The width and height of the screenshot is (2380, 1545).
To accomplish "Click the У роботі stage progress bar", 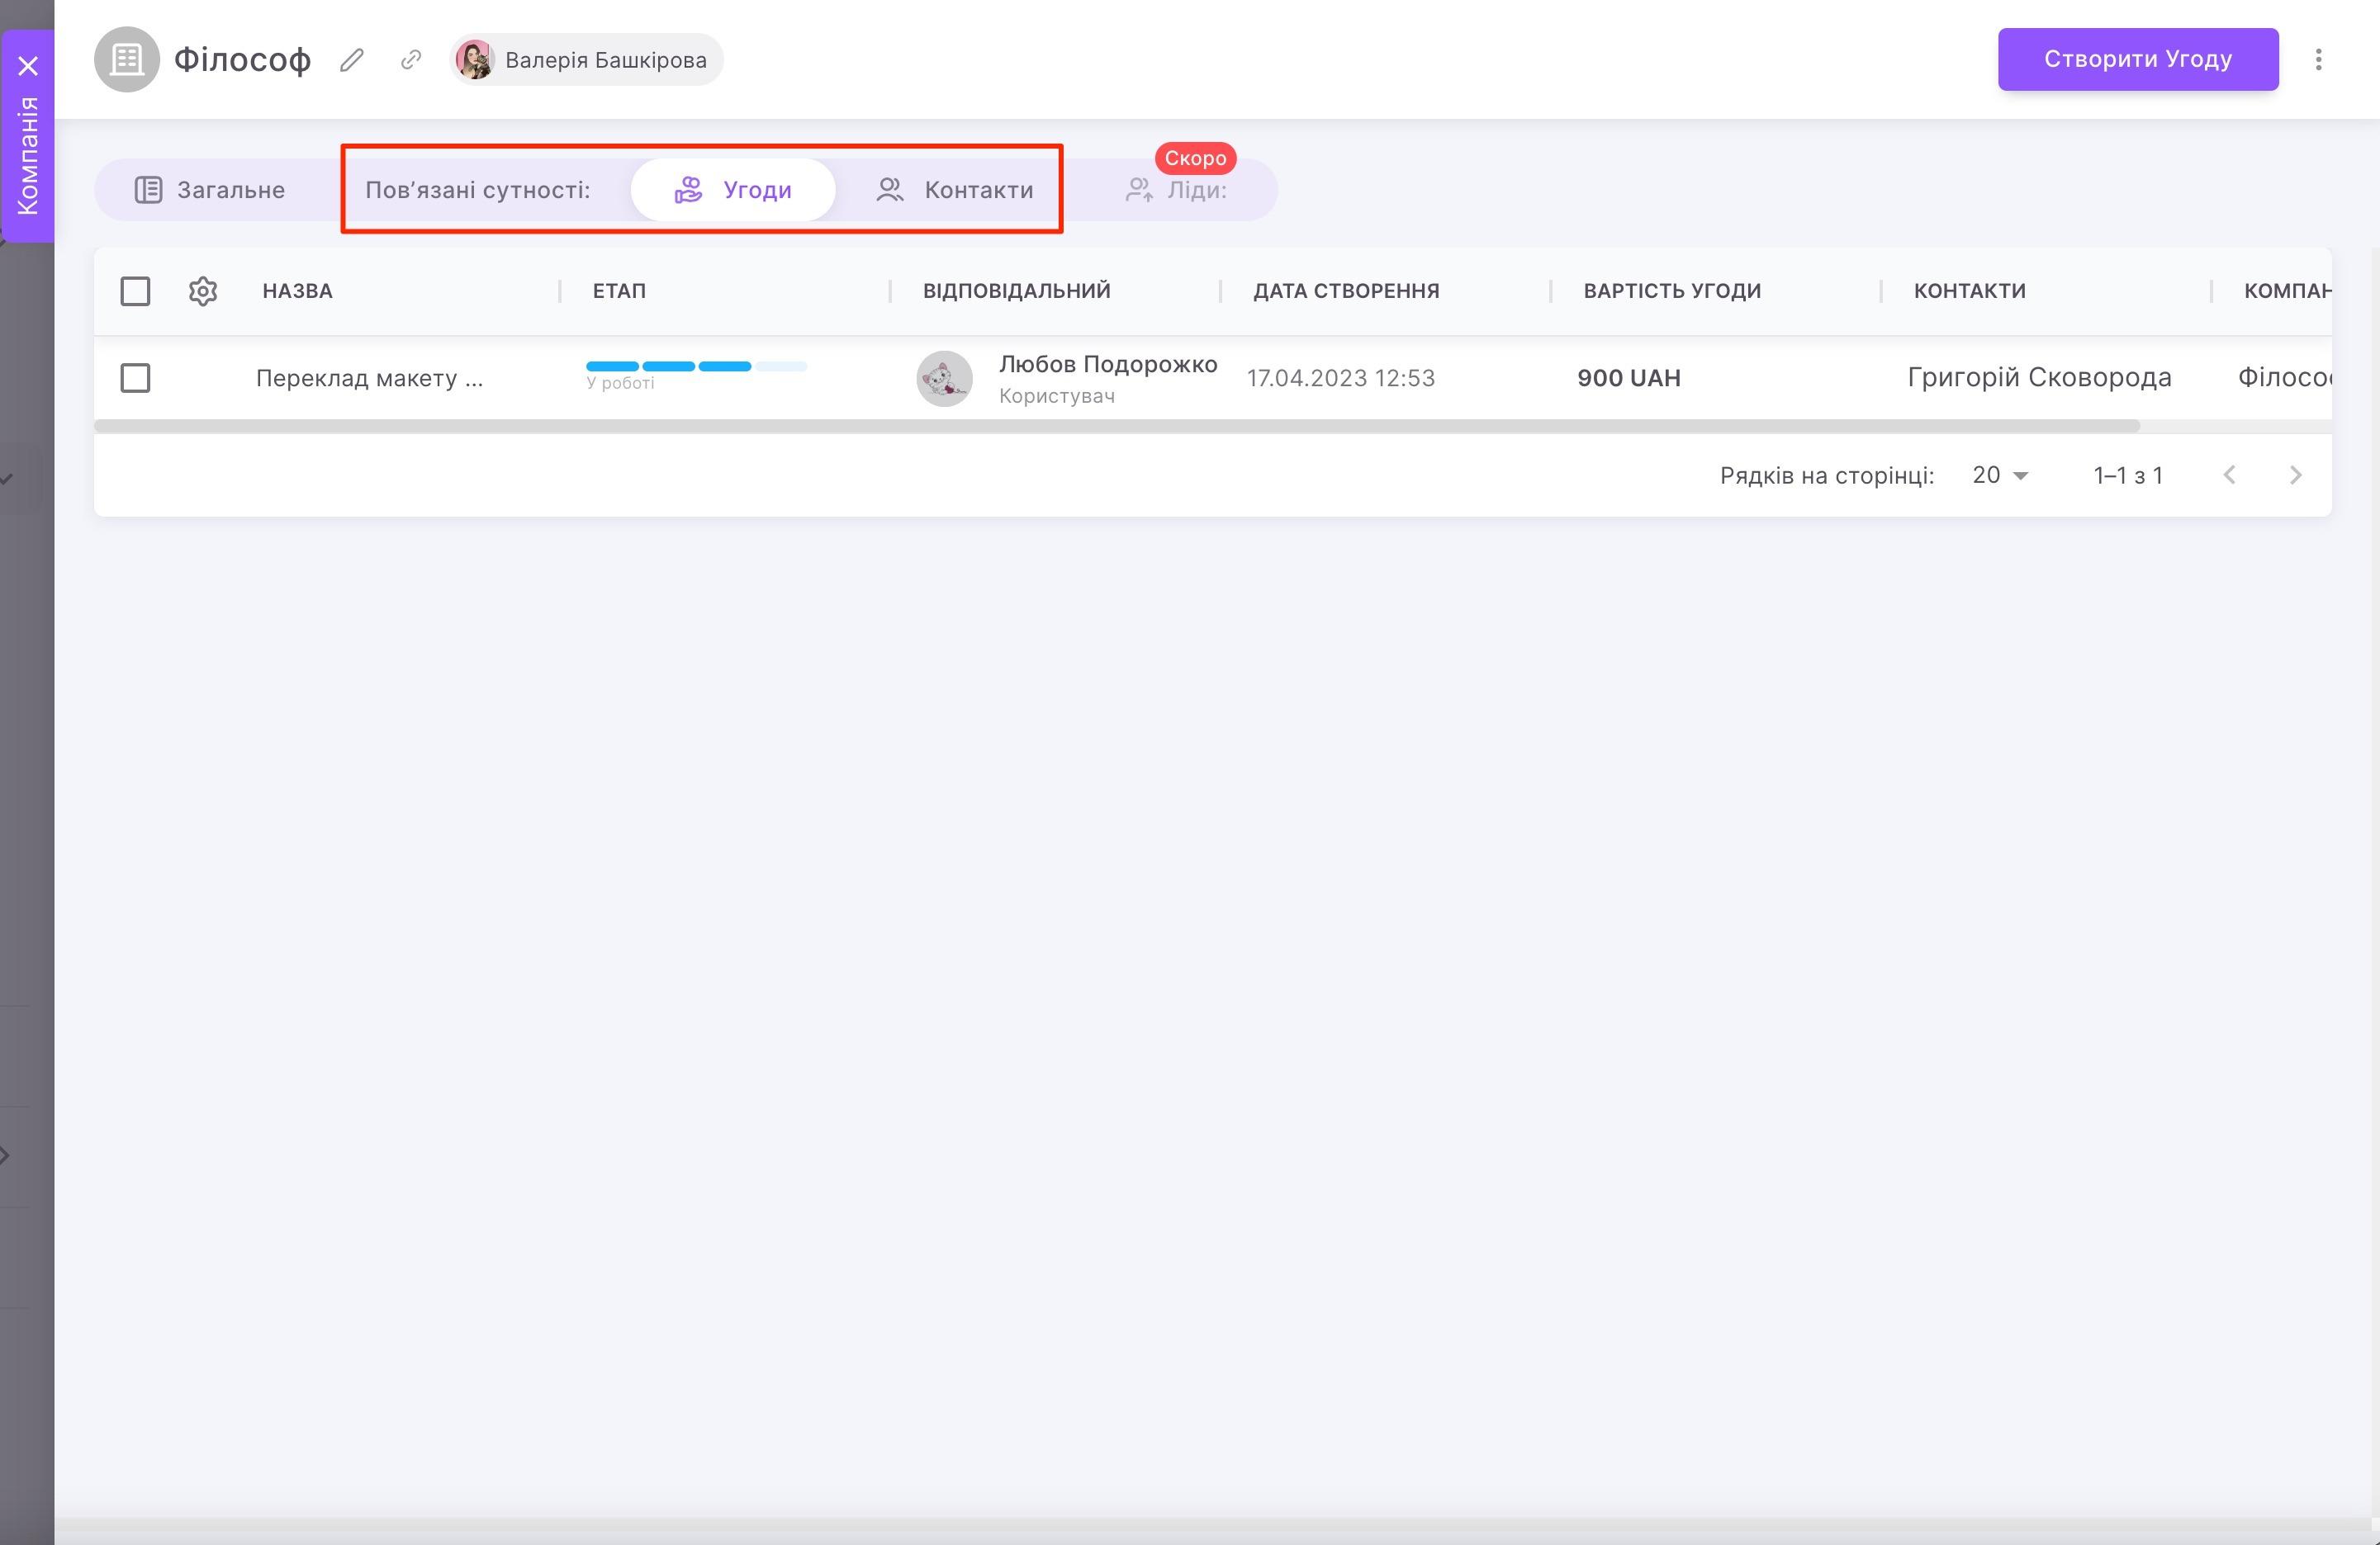I will 696,366.
